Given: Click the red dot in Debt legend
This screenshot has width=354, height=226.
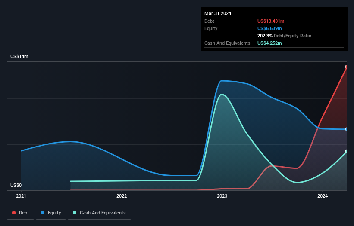Looking at the screenshot, I should pyautogui.click(x=14, y=213).
